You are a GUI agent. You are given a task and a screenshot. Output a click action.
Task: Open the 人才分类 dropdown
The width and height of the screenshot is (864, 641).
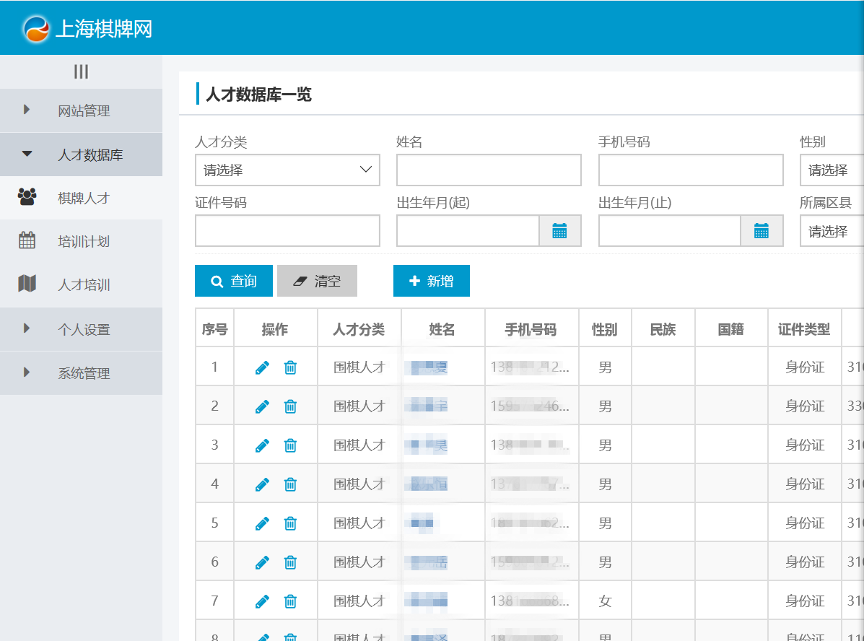(287, 170)
